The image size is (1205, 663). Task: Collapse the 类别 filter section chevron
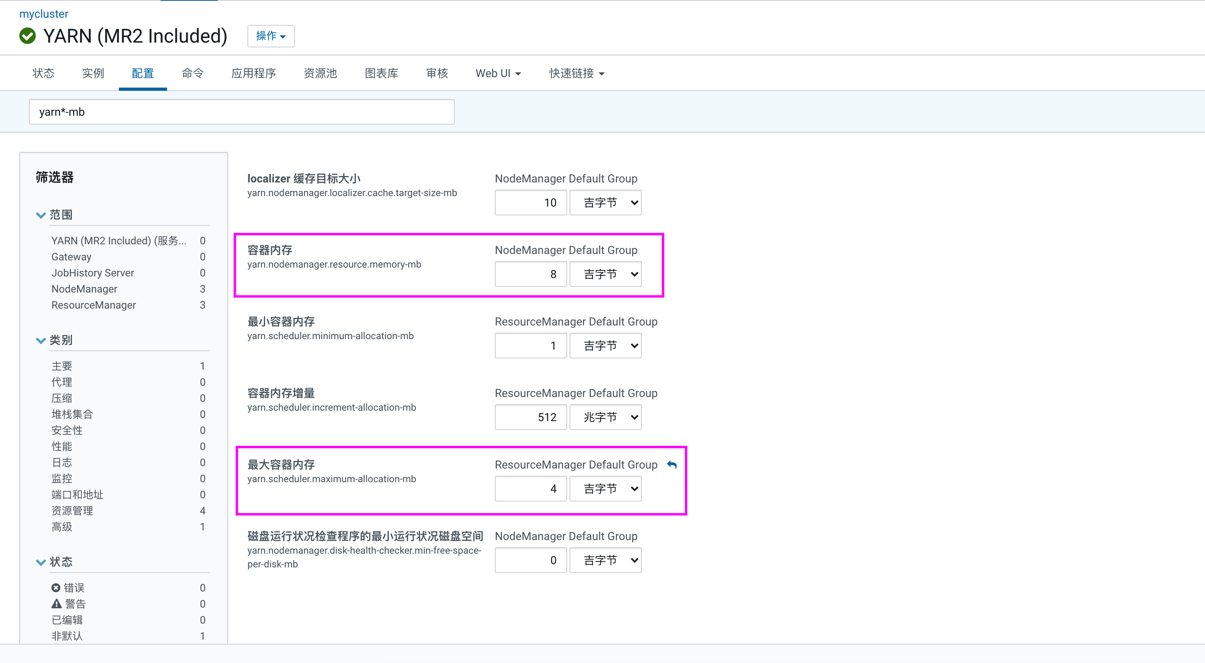pos(41,341)
